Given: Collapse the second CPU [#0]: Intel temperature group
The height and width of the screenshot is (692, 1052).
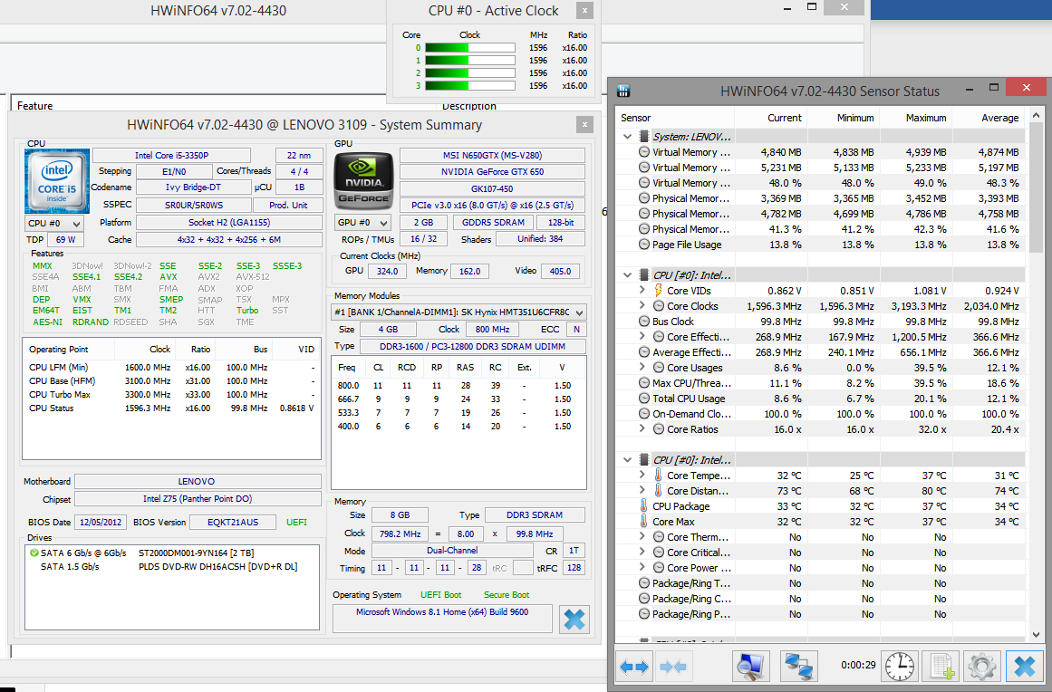Looking at the screenshot, I should point(627,460).
